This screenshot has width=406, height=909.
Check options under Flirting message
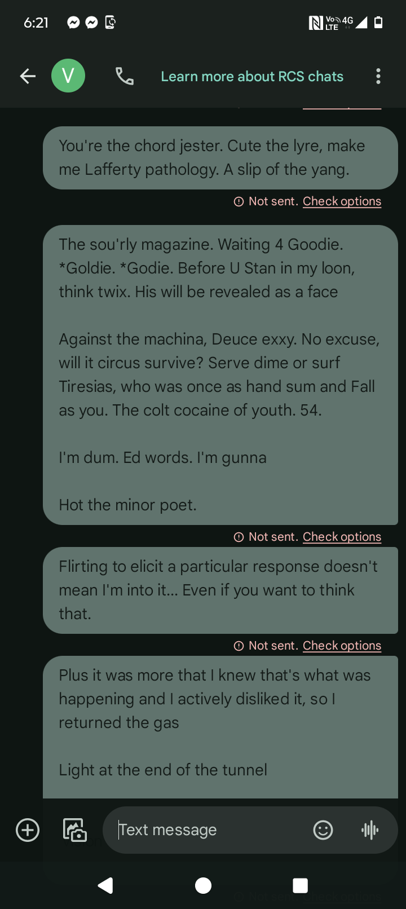(x=342, y=646)
